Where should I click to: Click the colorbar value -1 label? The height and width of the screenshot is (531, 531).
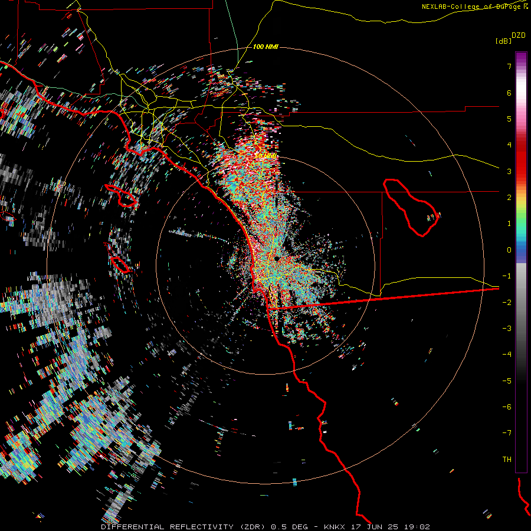click(x=507, y=276)
